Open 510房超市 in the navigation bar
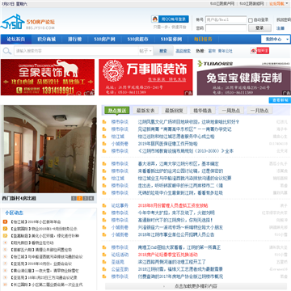This screenshot has width=291, height=291. click(x=137, y=40)
